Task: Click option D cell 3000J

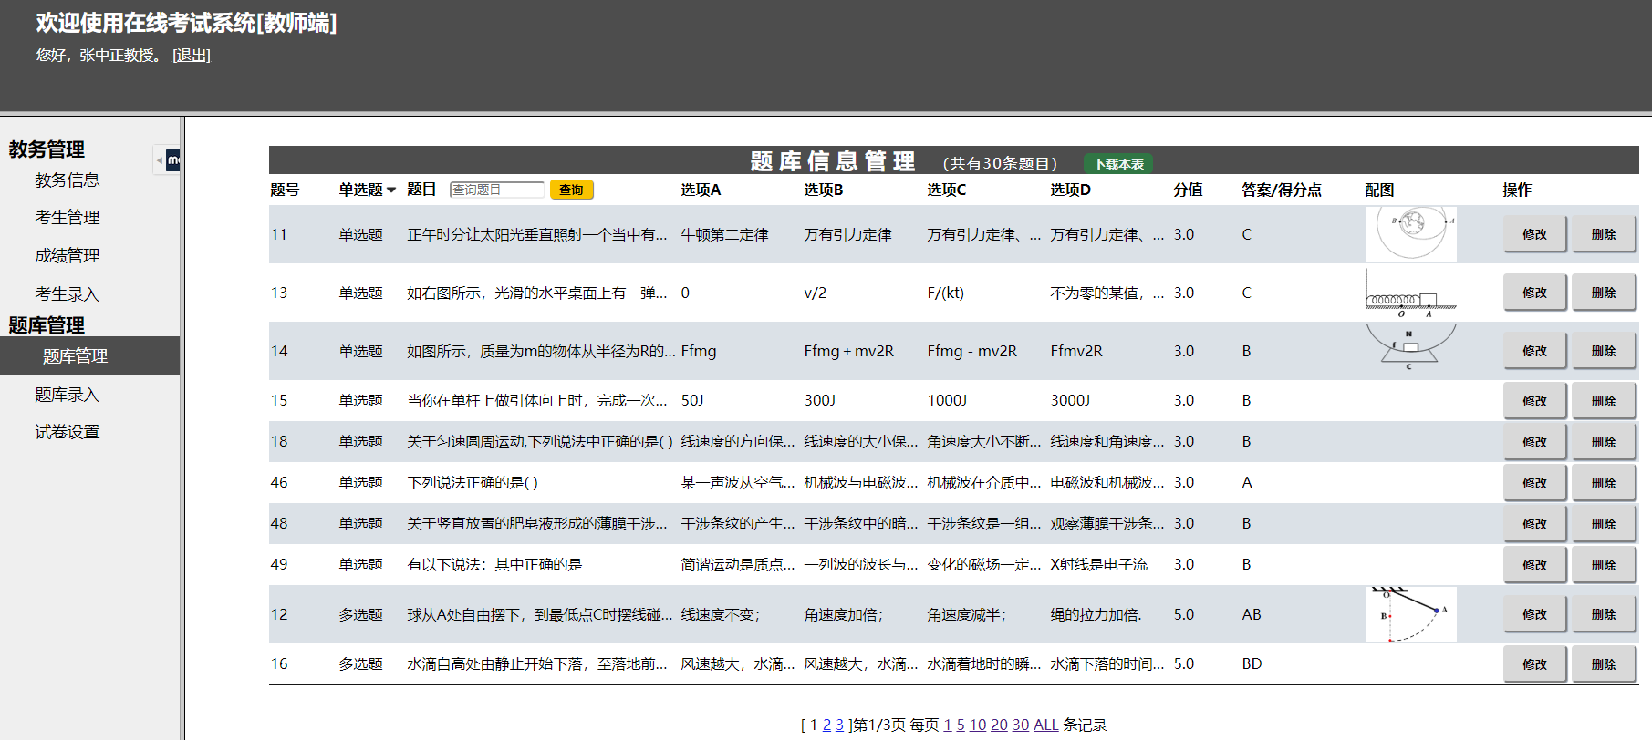Action: coord(1070,401)
